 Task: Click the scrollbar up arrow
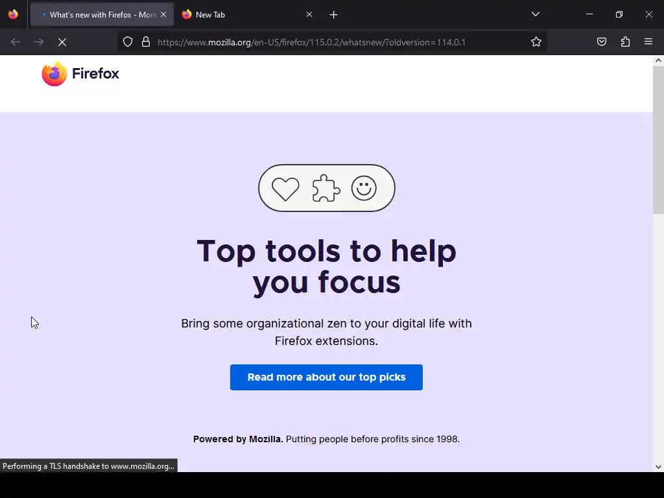[658, 60]
